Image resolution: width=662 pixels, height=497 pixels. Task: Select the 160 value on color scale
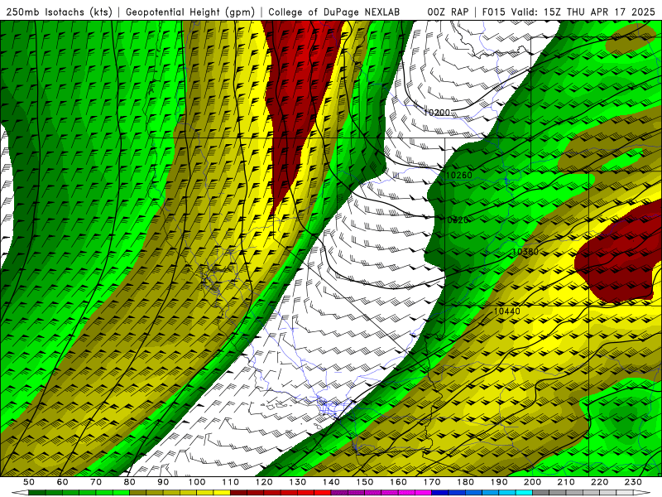[x=398, y=482]
